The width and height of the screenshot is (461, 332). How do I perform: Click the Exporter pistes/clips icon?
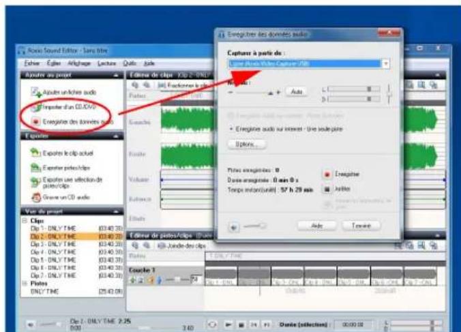click(36, 166)
